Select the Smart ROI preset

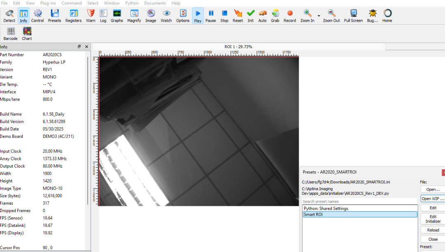coord(360,215)
